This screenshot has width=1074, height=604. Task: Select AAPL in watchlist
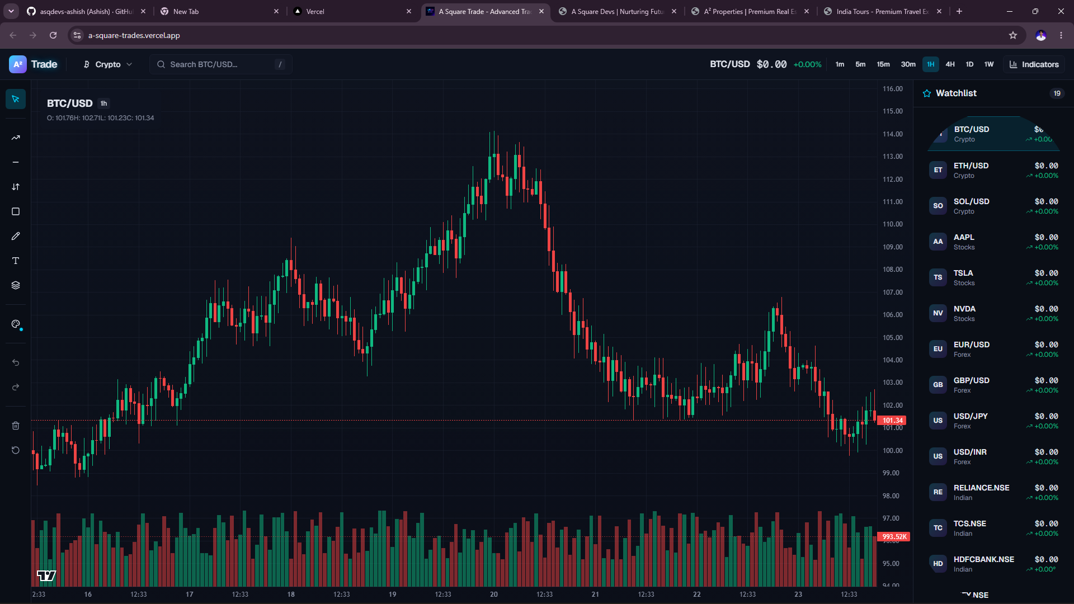(993, 242)
